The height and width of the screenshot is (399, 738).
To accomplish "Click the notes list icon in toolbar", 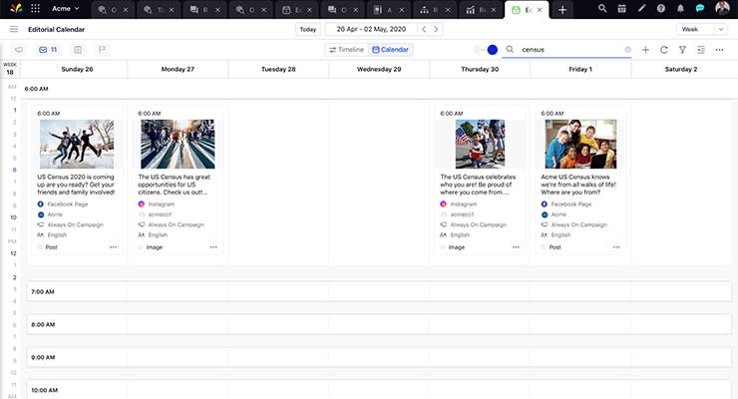I will click(x=78, y=50).
